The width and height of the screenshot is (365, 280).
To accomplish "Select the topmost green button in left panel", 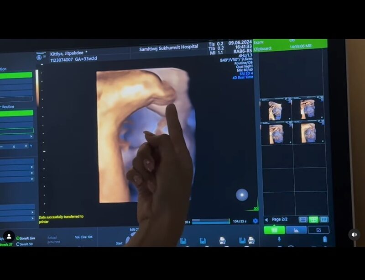I will [16, 75].
